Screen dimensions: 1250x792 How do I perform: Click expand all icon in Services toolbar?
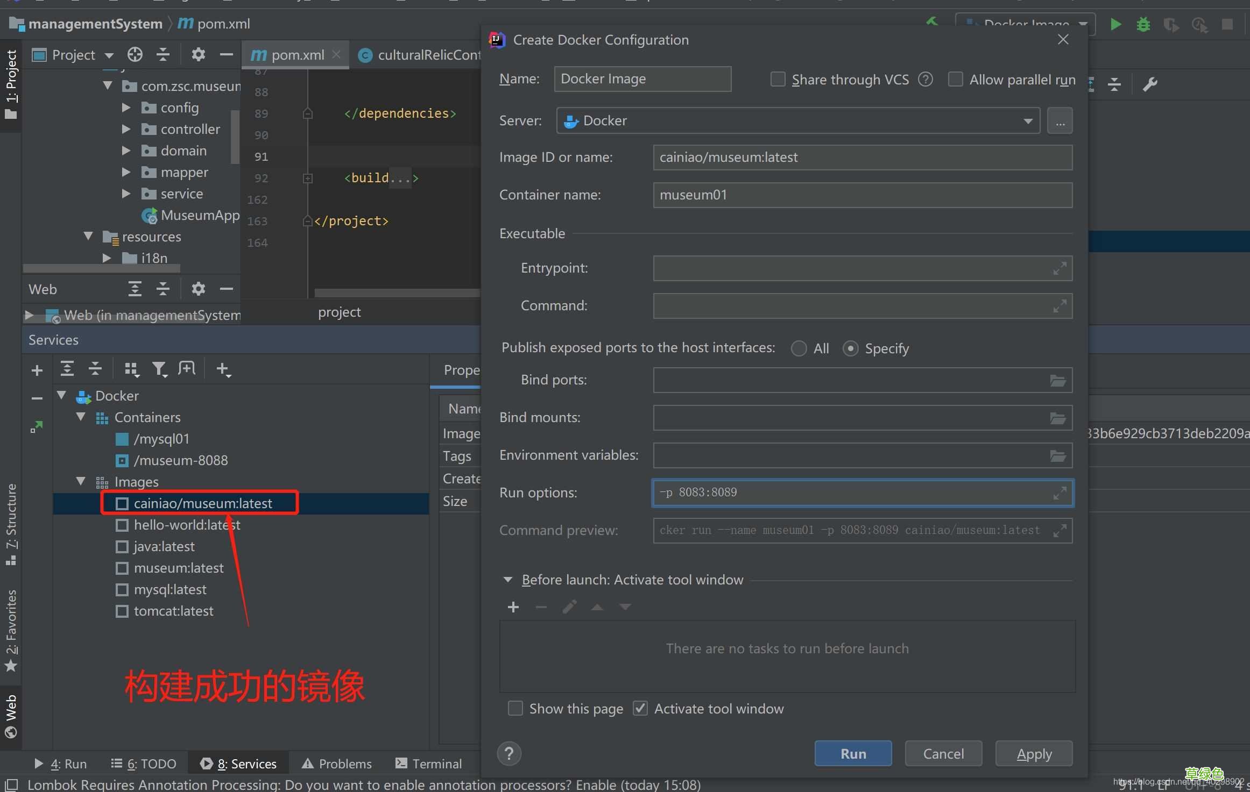67,369
